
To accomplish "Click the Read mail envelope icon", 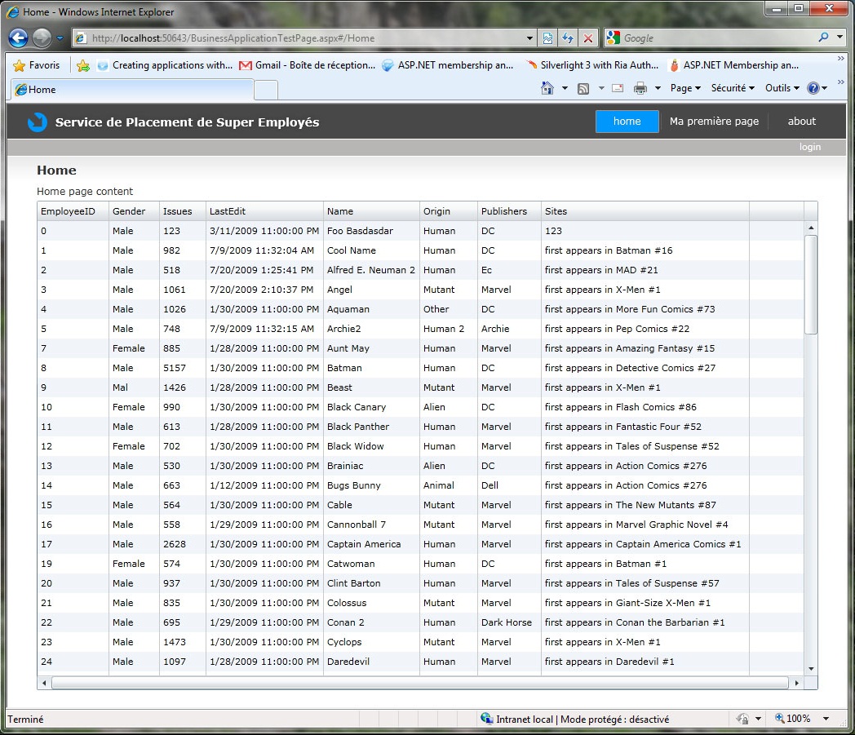I will (x=618, y=88).
